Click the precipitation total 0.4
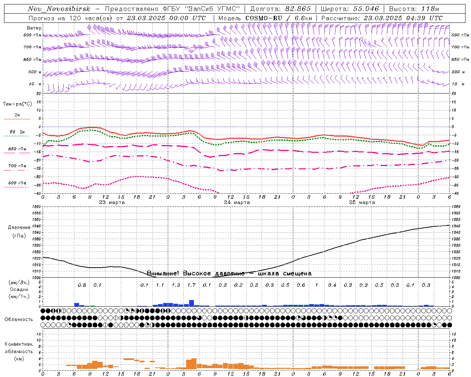This screenshot has height=377, width=471. (332, 285)
